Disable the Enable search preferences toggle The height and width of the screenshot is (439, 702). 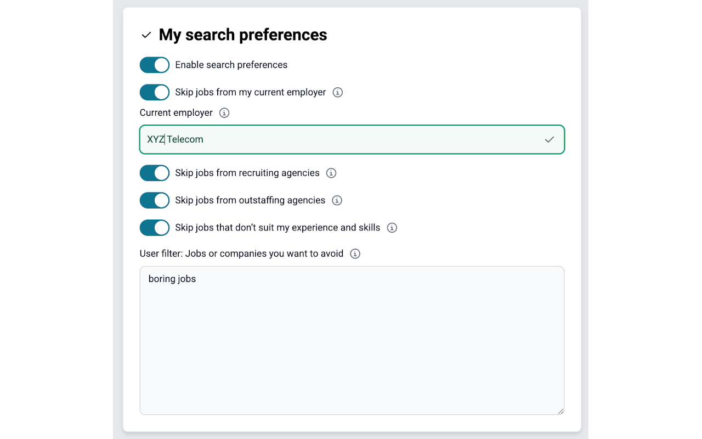(155, 65)
